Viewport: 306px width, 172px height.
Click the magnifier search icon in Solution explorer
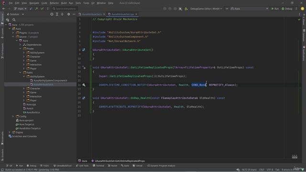coord(14,20)
